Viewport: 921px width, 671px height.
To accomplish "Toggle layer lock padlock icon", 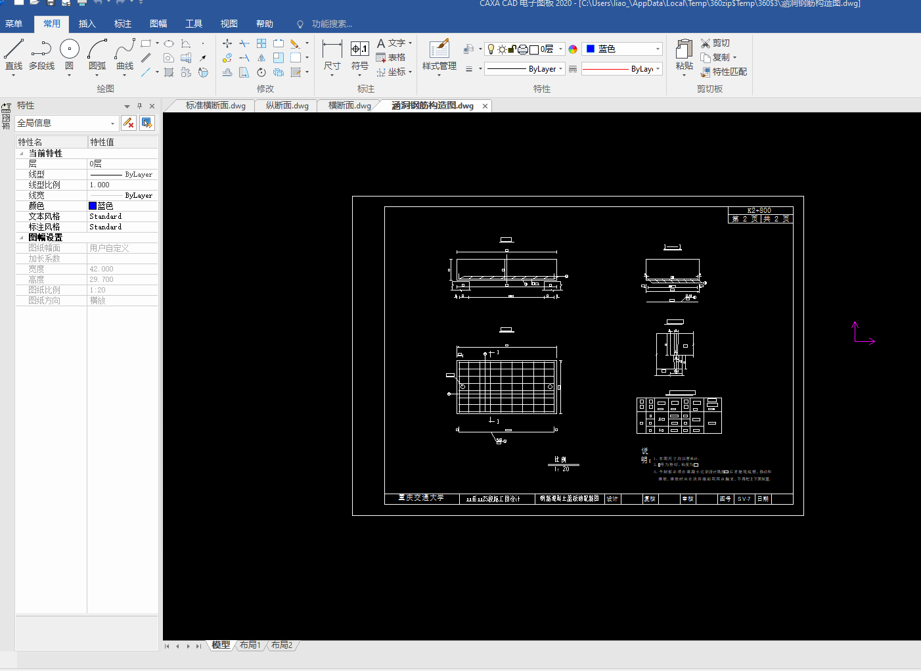I will 512,49.
